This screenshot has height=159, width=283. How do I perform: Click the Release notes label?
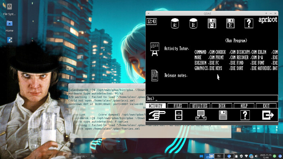tap(176, 75)
